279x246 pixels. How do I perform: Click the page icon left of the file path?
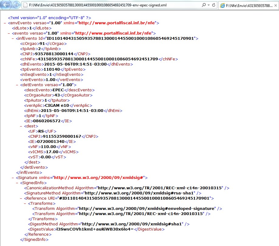click(x=25, y=5)
